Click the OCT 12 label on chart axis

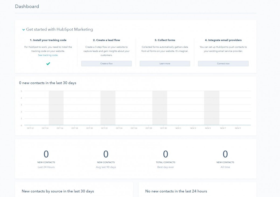pos(30,128)
